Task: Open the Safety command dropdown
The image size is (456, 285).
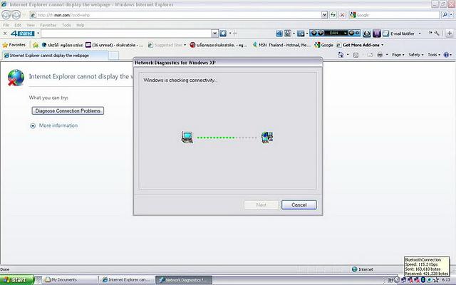Action: (x=416, y=55)
